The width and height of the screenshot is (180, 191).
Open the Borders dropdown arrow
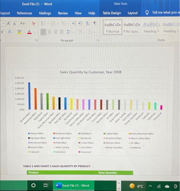pos(95,32)
